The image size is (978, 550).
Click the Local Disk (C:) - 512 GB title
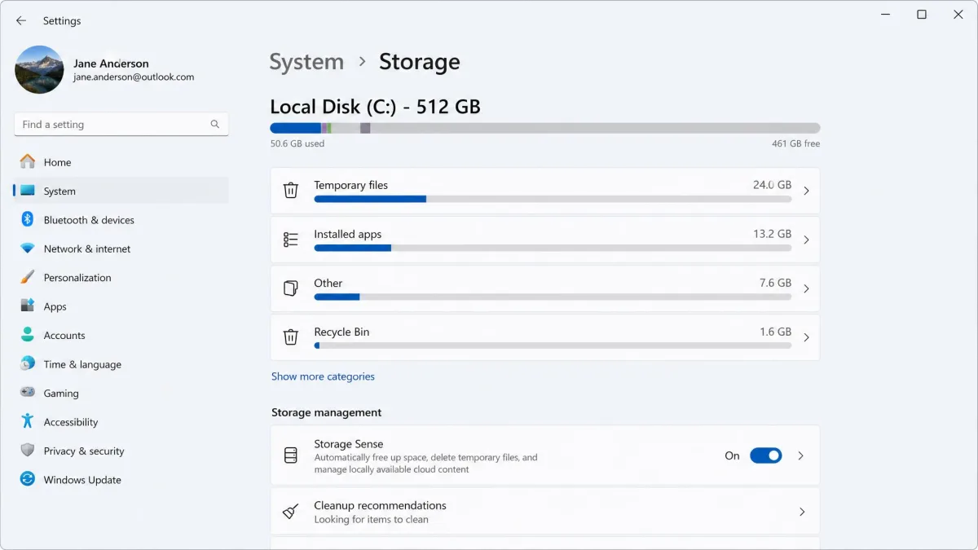(x=375, y=107)
